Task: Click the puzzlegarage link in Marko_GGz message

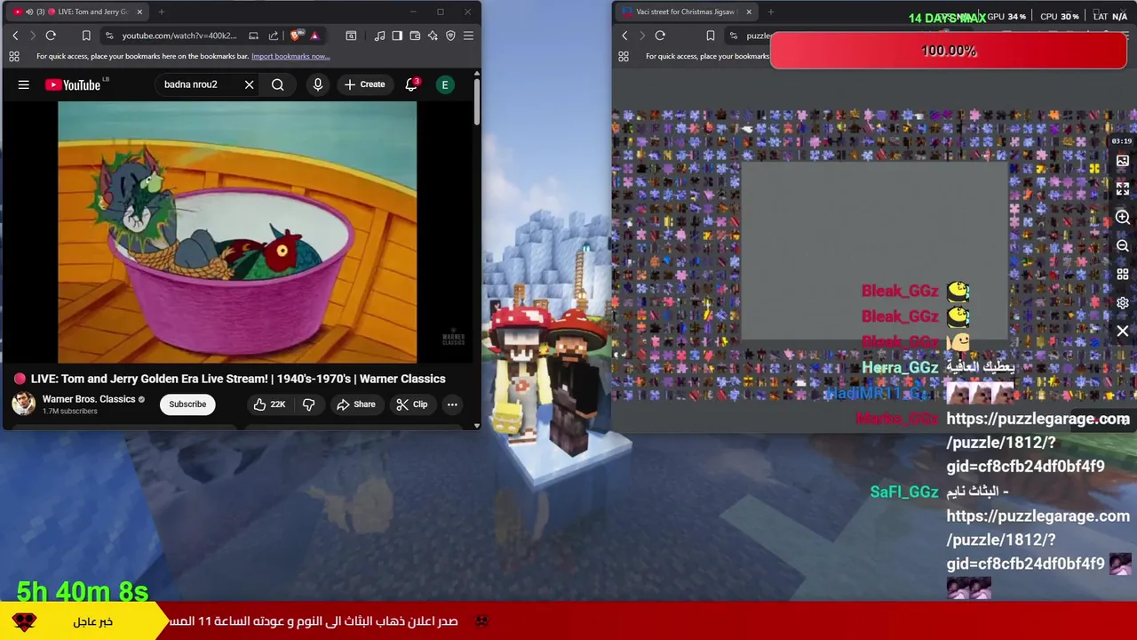Action: (x=1037, y=442)
